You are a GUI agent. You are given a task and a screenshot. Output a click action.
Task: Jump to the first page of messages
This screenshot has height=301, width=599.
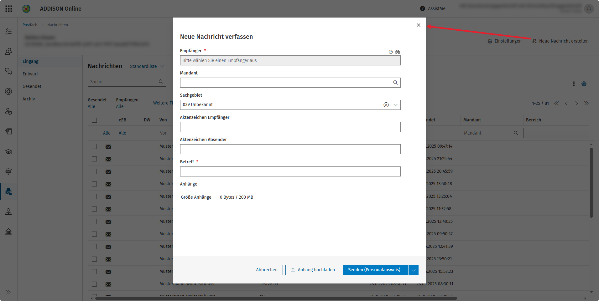pos(556,103)
